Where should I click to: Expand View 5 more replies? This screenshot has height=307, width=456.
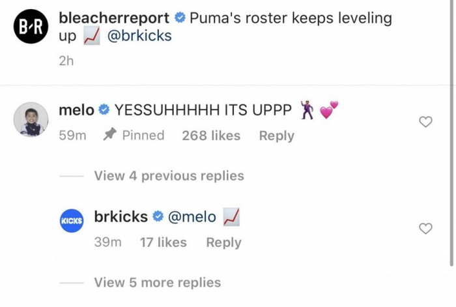(157, 283)
